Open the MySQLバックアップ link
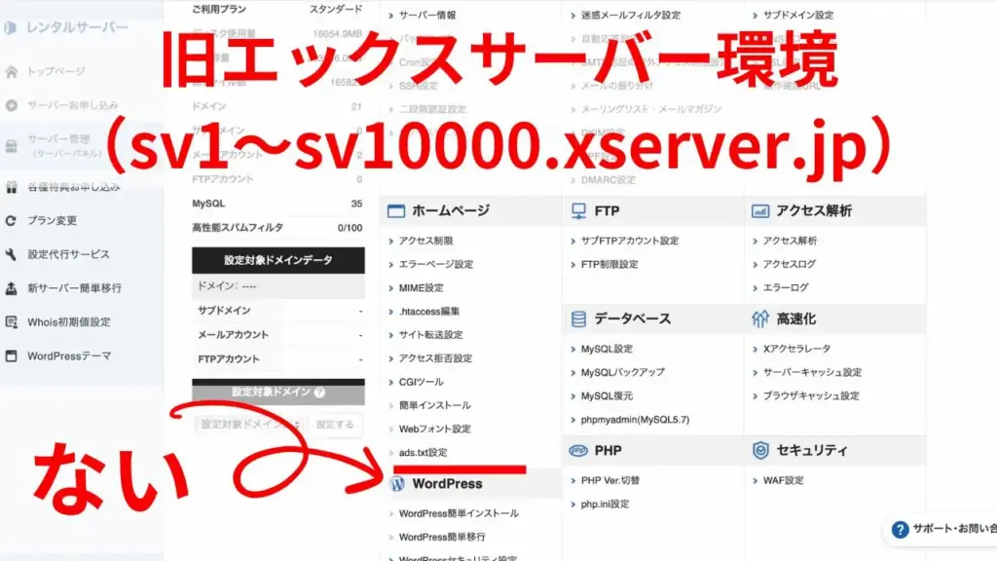The width and height of the screenshot is (997, 561). click(622, 373)
